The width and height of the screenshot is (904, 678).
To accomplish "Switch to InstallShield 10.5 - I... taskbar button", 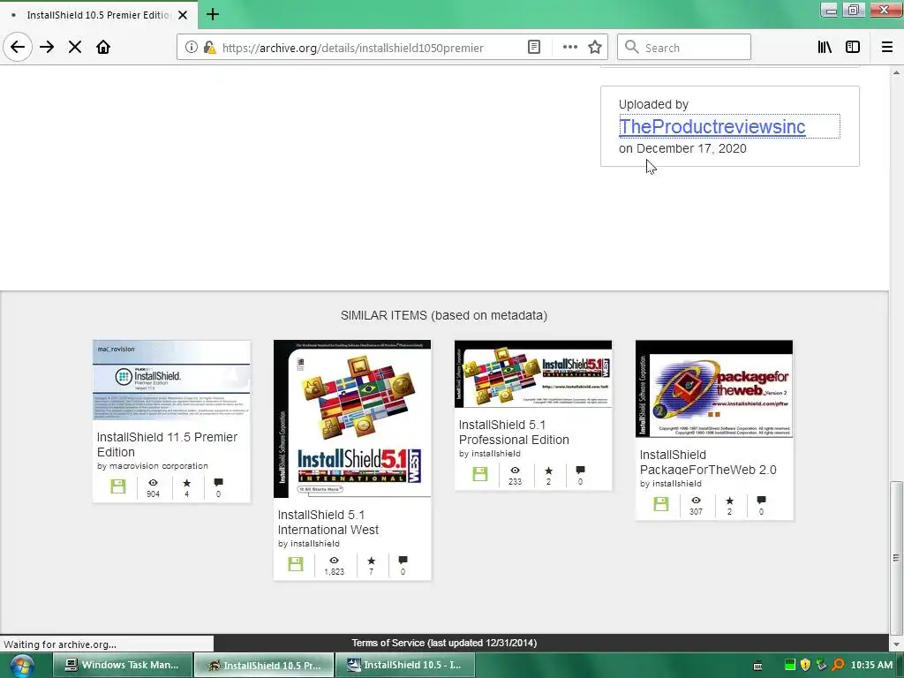I will pos(405,665).
